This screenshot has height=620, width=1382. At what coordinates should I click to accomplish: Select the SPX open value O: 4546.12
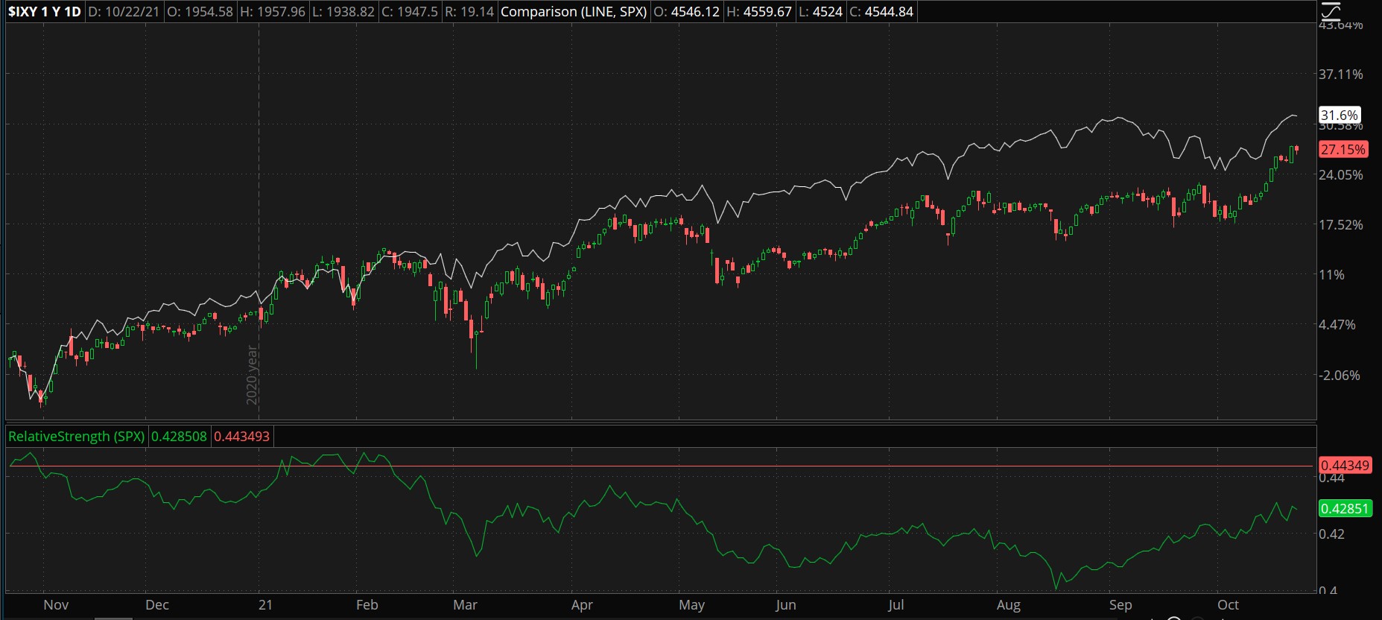coord(687,12)
